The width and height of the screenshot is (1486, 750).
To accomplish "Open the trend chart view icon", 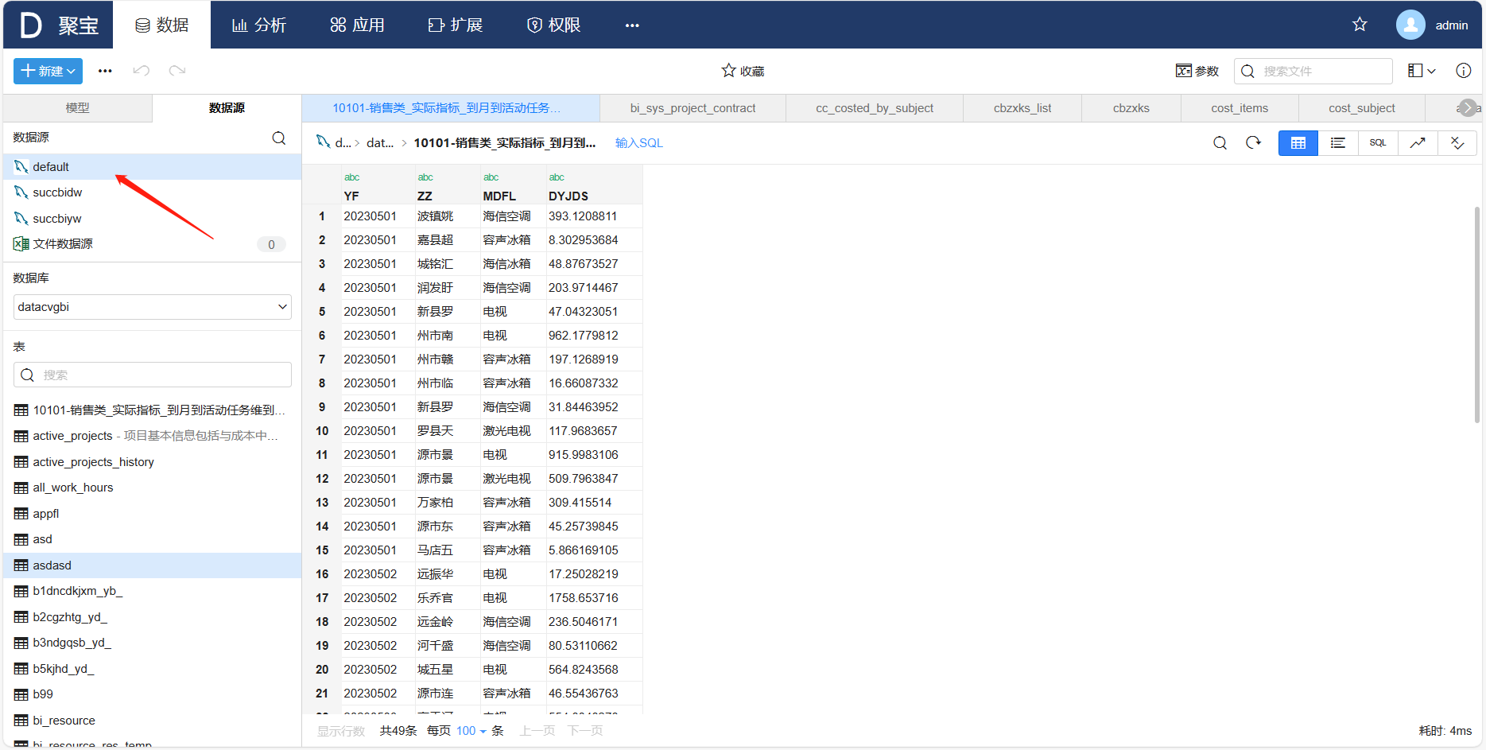I will pos(1418,143).
